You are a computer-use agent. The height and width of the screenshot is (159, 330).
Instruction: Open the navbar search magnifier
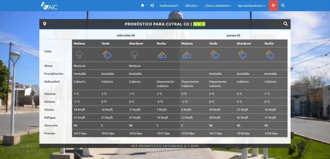[283, 5]
